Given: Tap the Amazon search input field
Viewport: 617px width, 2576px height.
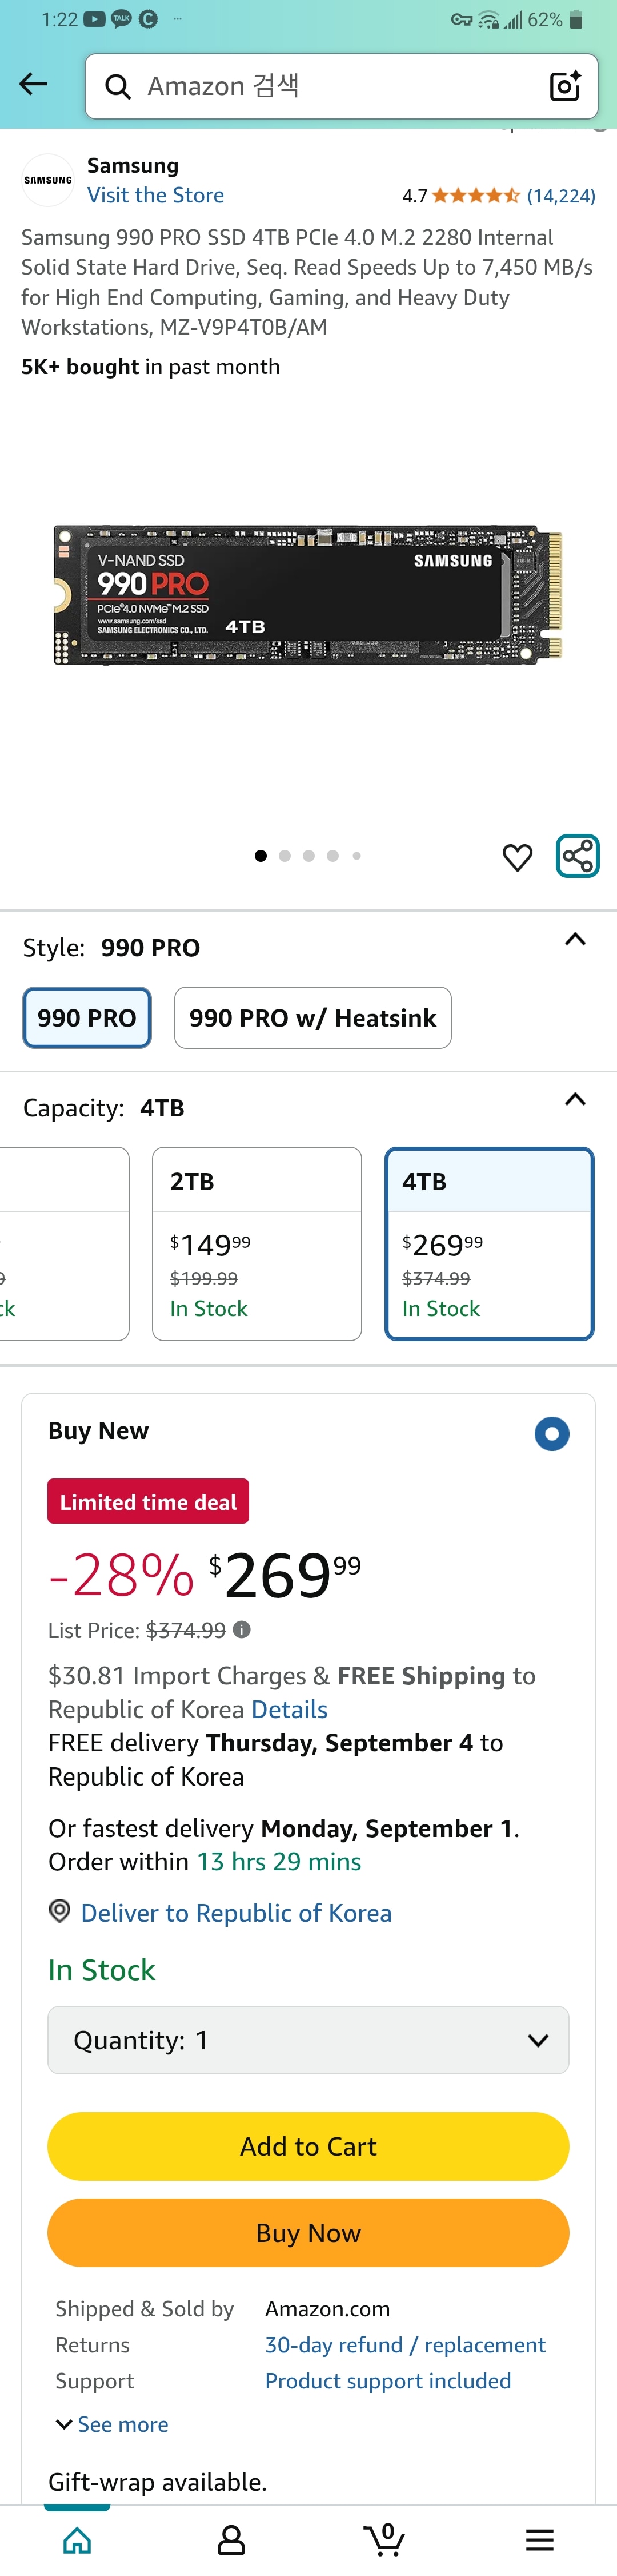Looking at the screenshot, I should click(x=342, y=86).
